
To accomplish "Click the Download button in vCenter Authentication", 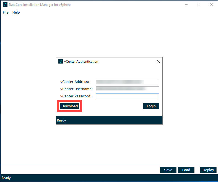I will tap(69, 106).
